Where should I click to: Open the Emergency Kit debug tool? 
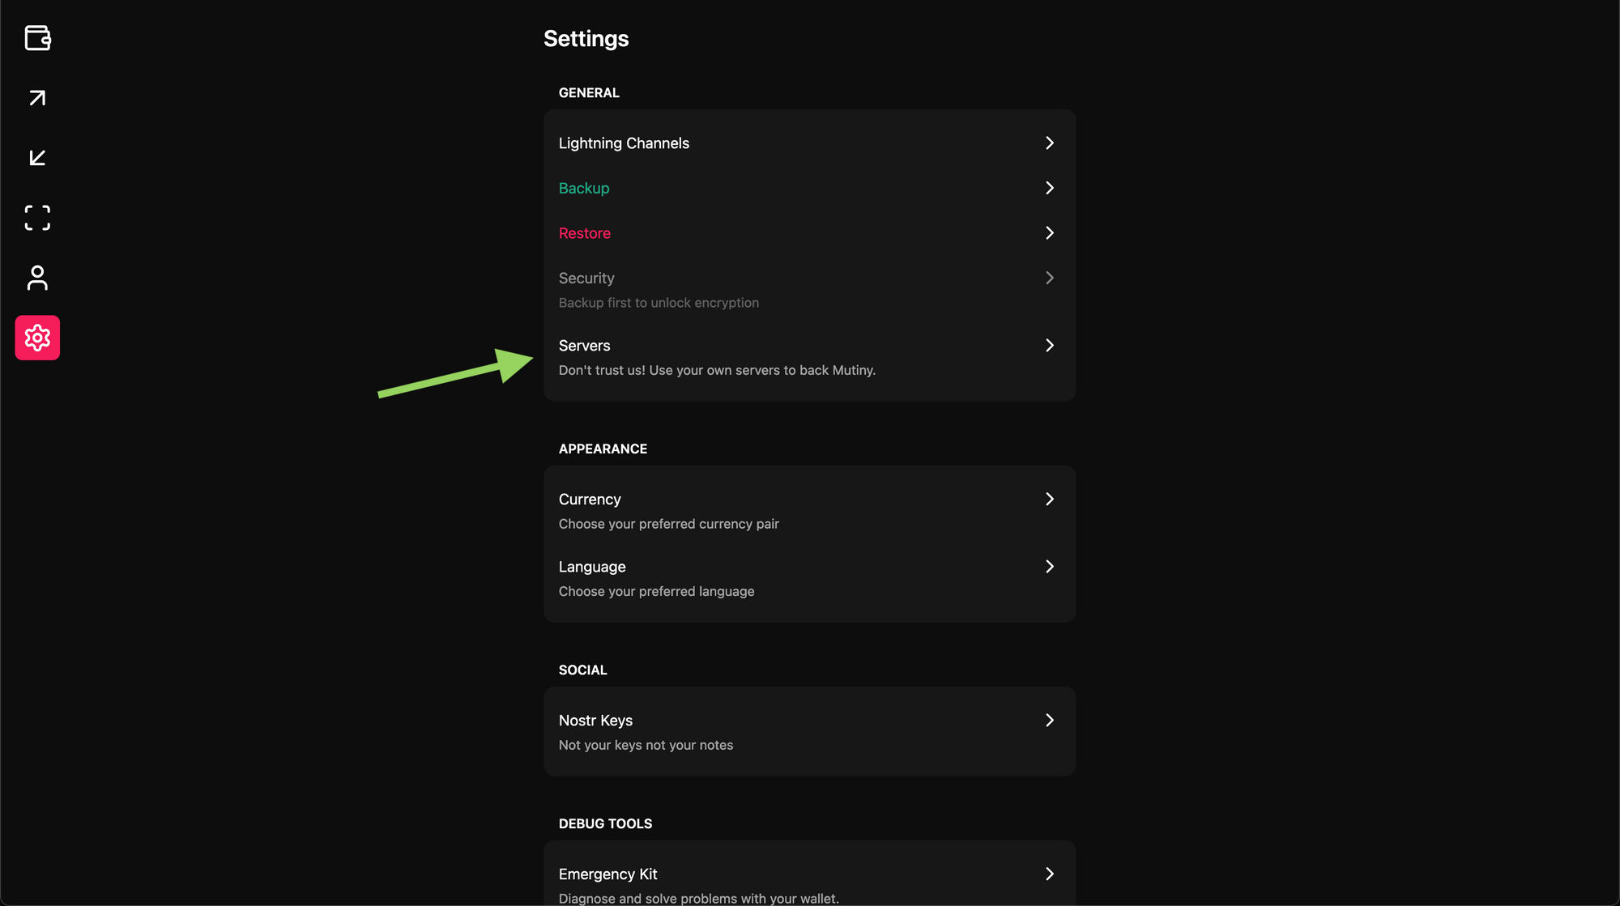608,874
